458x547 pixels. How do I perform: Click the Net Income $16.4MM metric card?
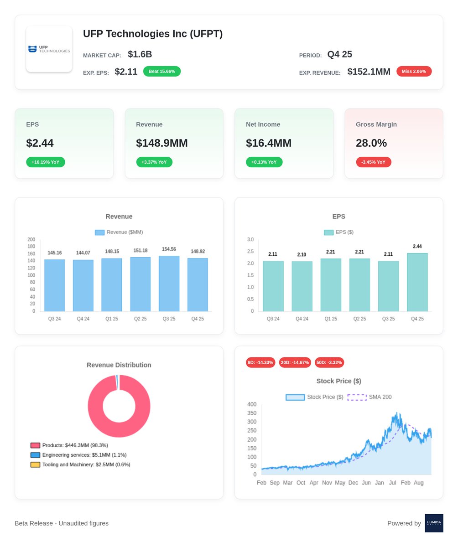284,143
